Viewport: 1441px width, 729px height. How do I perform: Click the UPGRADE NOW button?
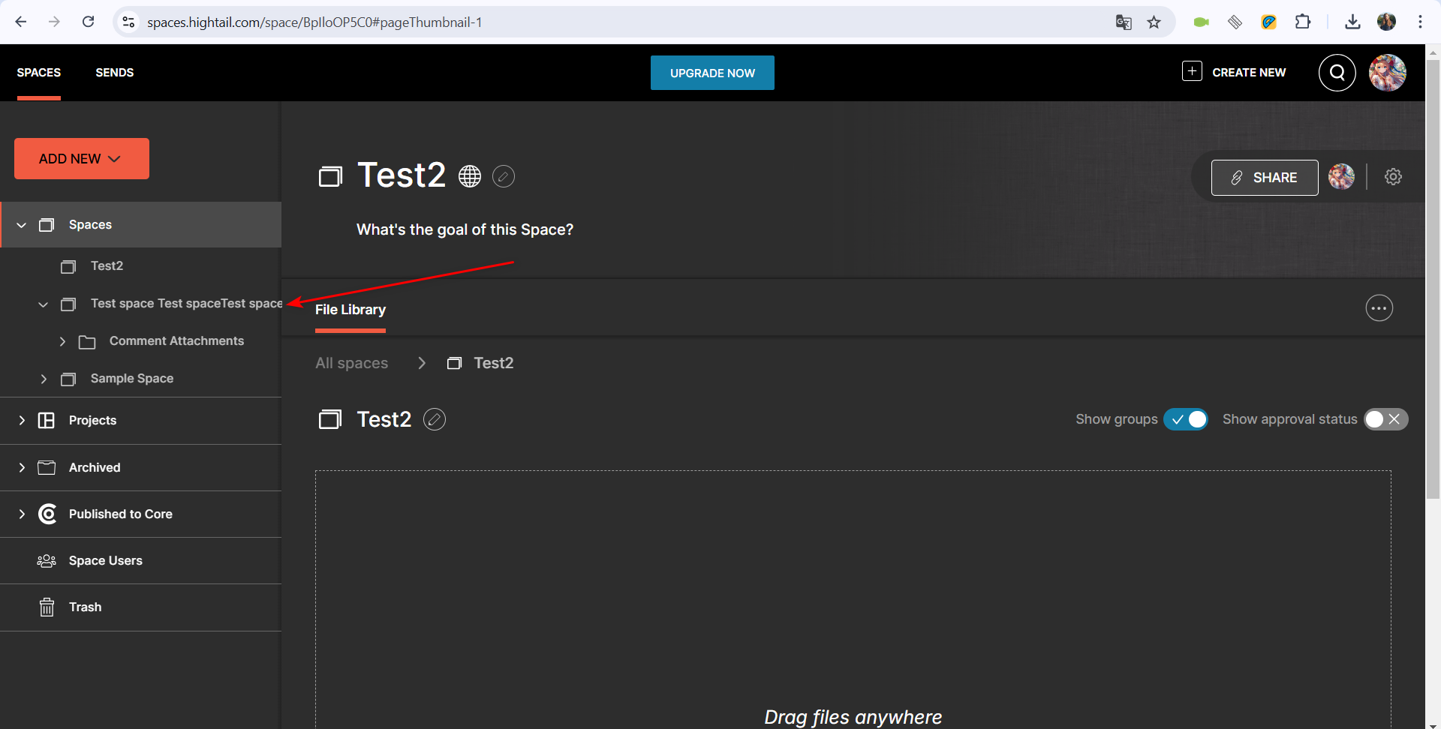(712, 73)
